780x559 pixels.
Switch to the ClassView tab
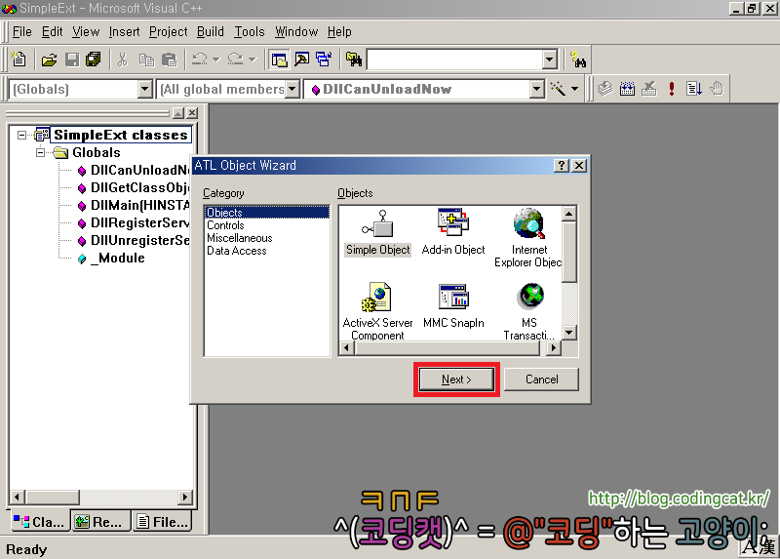pyautogui.click(x=39, y=521)
